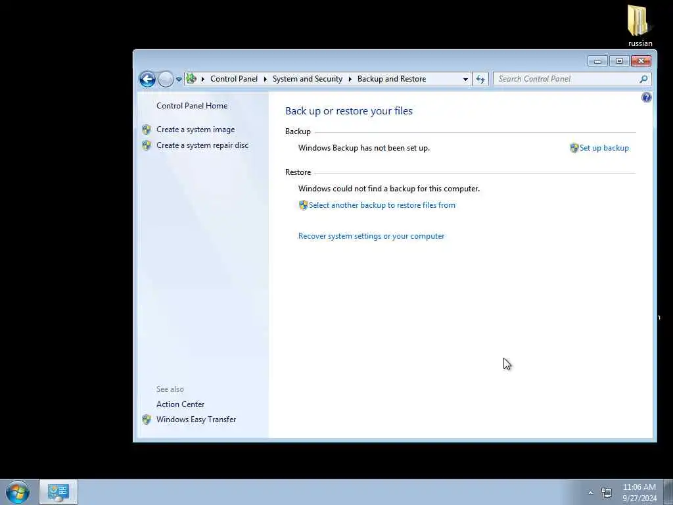This screenshot has width=673, height=505.
Task: Maximize the Backup and Restore window
Action: [619, 61]
